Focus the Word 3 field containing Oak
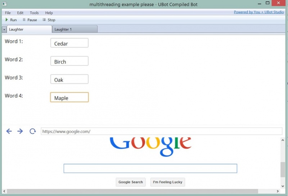Viewport: 288px width, 196px height. (x=69, y=79)
